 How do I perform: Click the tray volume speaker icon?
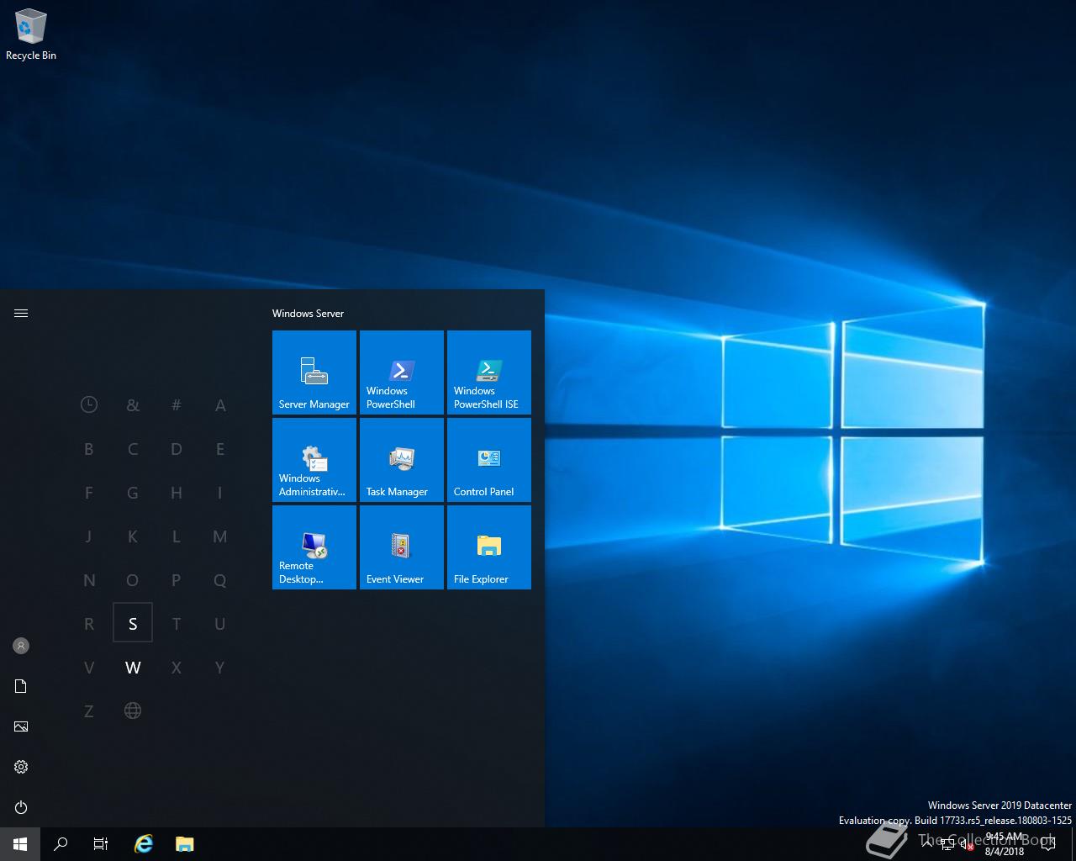coord(968,844)
